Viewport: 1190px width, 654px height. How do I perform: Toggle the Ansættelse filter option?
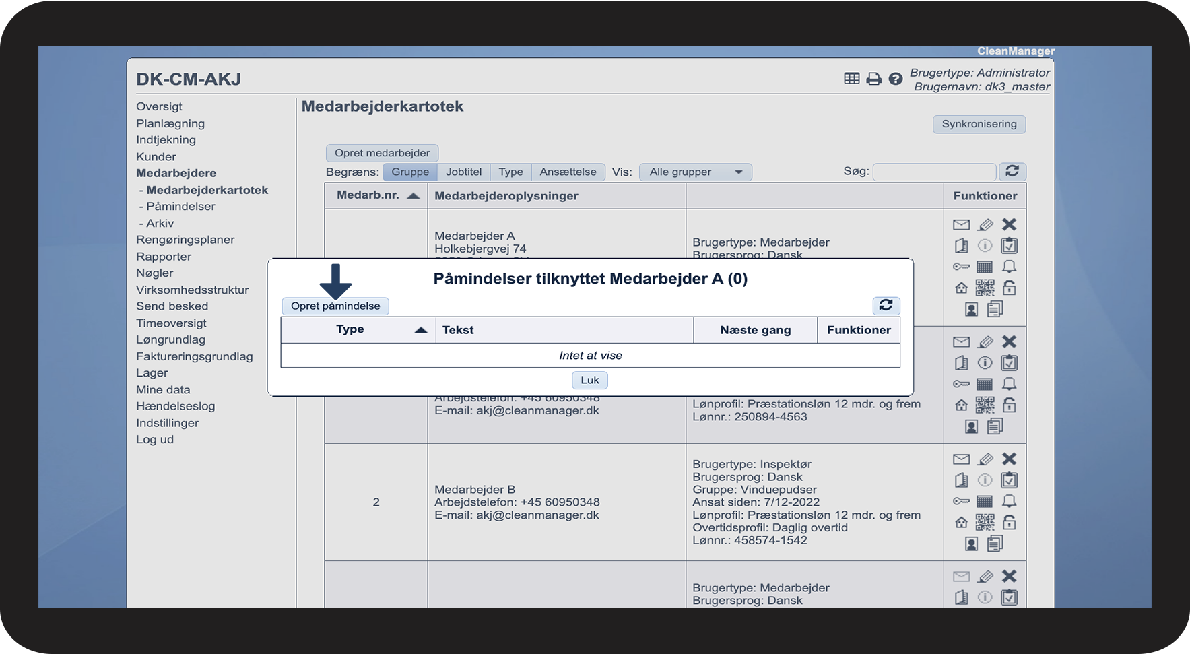pyautogui.click(x=568, y=172)
